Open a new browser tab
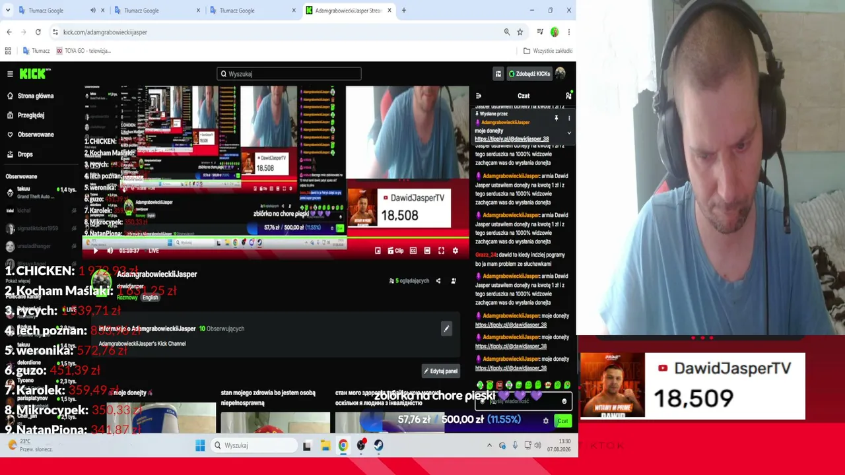The height and width of the screenshot is (475, 845). (x=404, y=11)
